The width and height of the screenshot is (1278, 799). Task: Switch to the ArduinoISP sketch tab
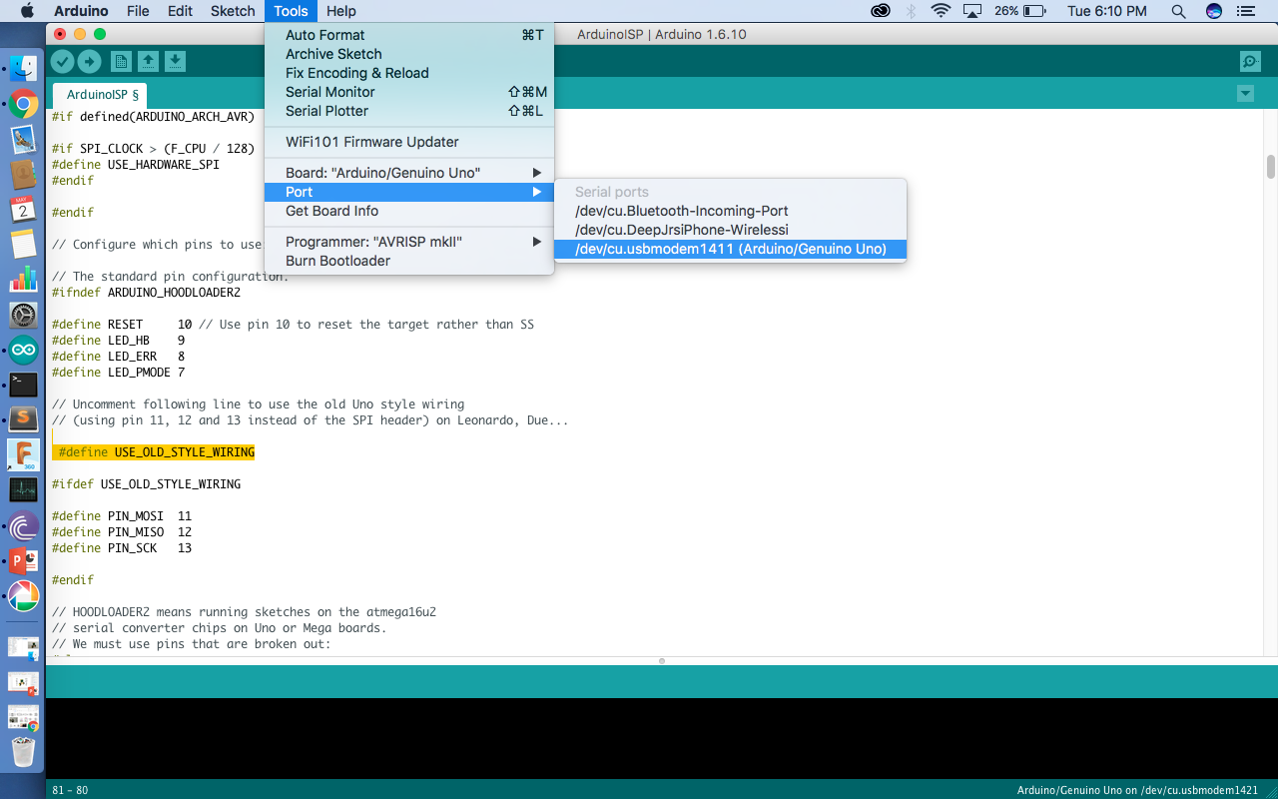click(x=101, y=95)
